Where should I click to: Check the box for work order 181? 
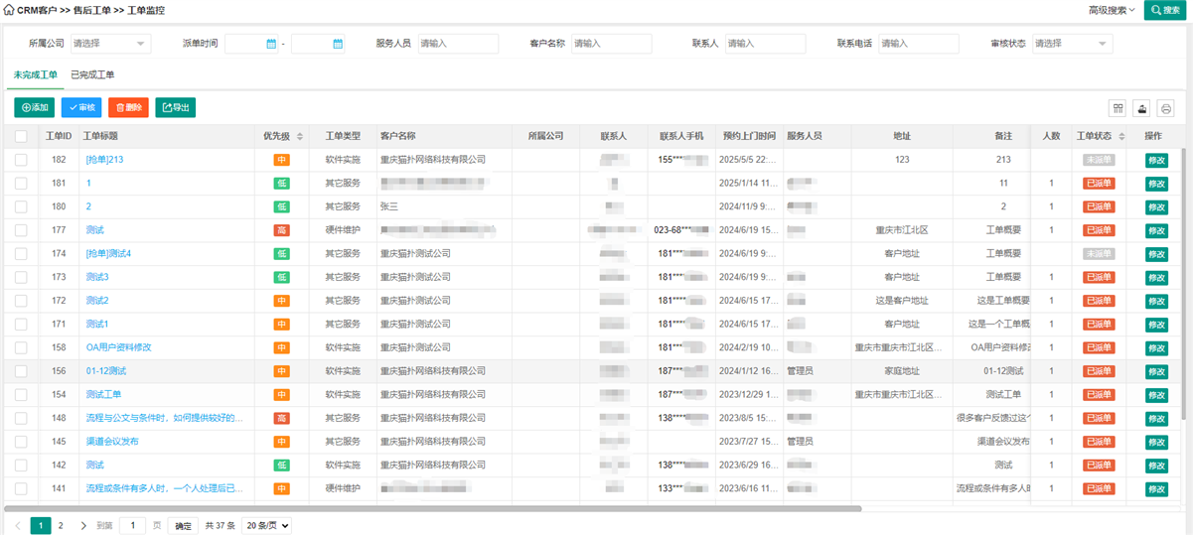[21, 183]
